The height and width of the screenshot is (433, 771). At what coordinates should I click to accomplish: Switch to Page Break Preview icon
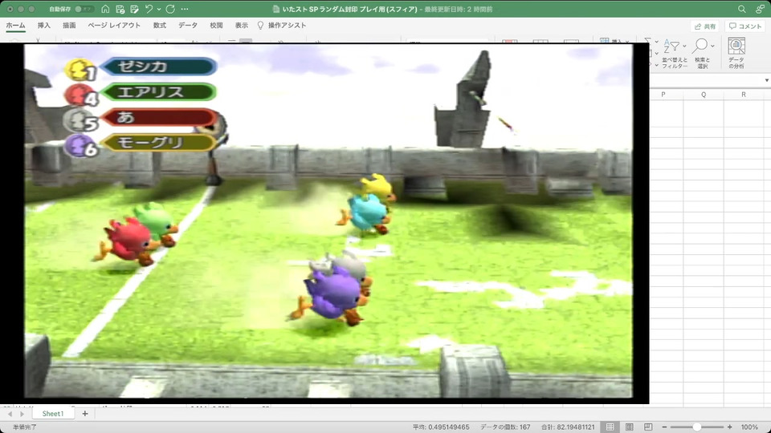tap(648, 427)
